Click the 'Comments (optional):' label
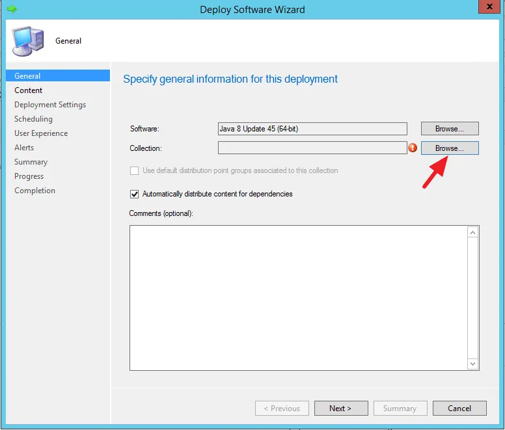The image size is (505, 430). 161,213
